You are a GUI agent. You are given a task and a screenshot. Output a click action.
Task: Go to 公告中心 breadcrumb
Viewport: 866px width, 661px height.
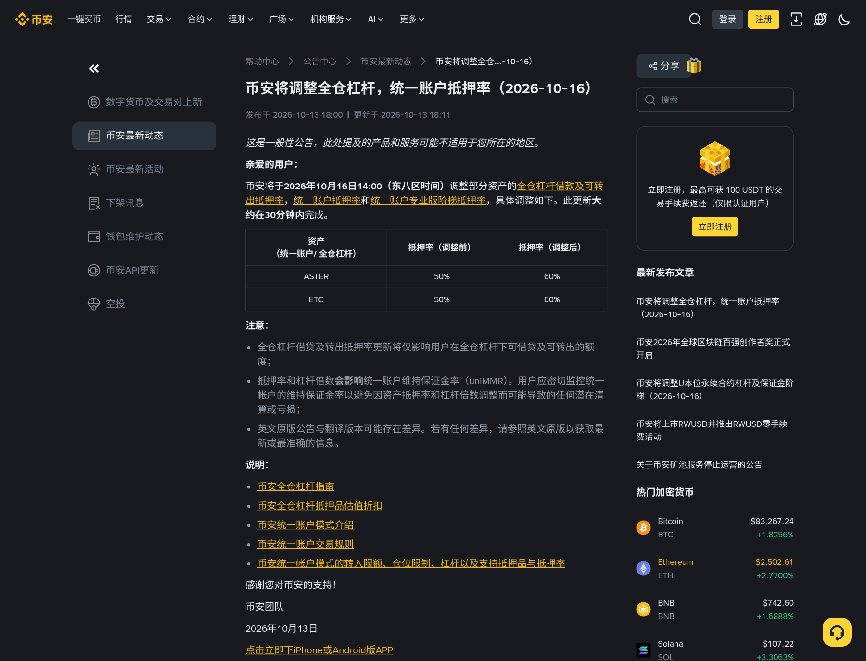point(320,62)
